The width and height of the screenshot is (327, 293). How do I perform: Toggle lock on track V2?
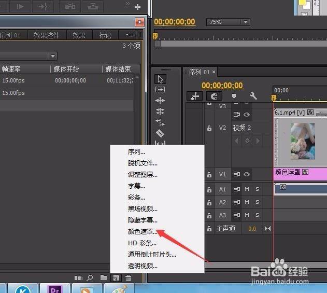point(209,128)
